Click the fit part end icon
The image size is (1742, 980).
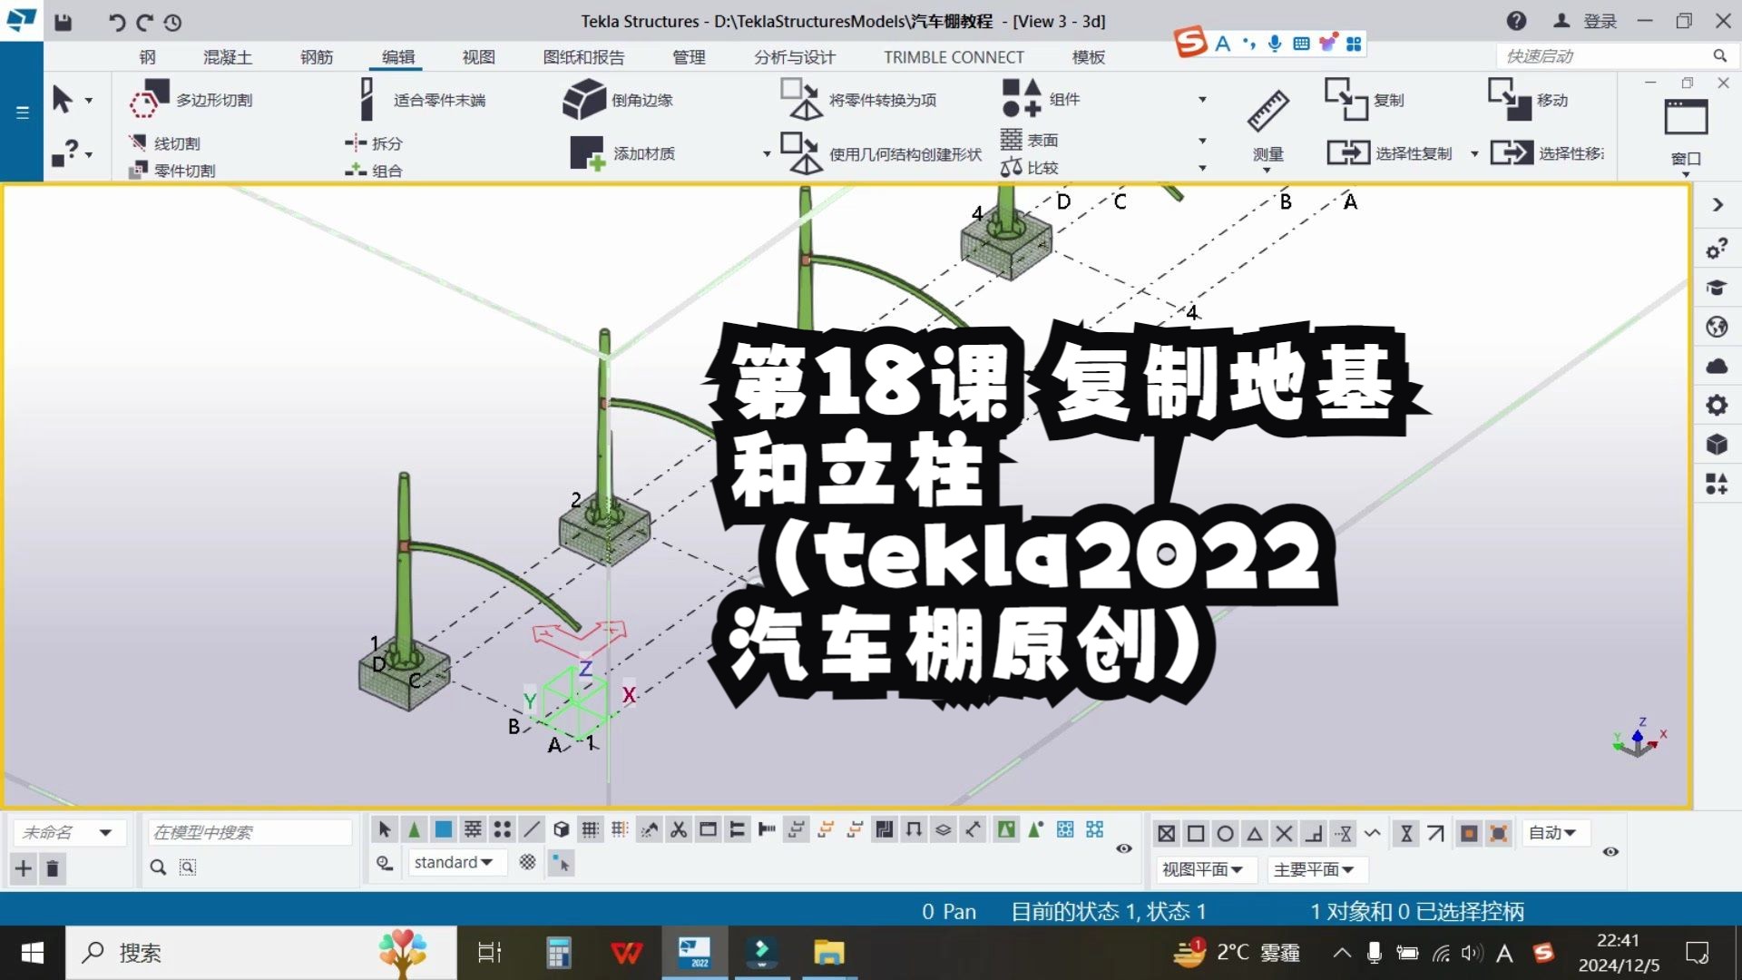(x=367, y=99)
